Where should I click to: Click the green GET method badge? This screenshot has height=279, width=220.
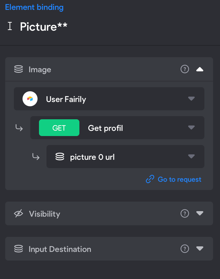(x=59, y=128)
